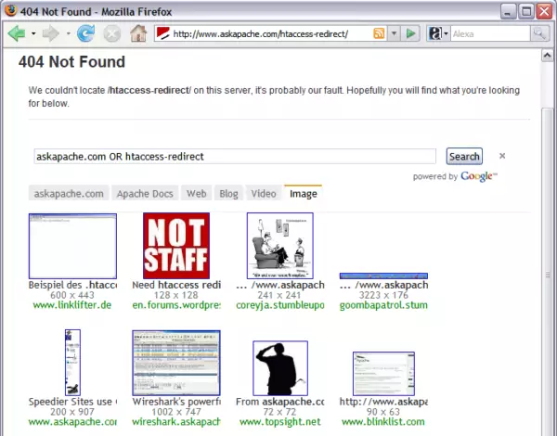
Task: Click the vertical scrollbar down arrow
Action: [548, 428]
